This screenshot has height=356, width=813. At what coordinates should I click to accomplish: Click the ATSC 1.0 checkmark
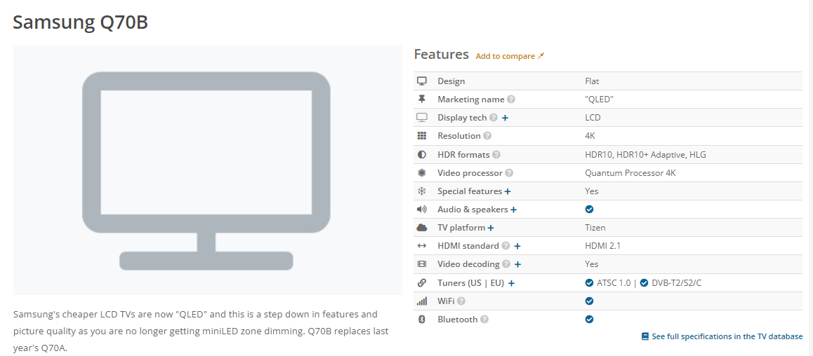tap(589, 283)
